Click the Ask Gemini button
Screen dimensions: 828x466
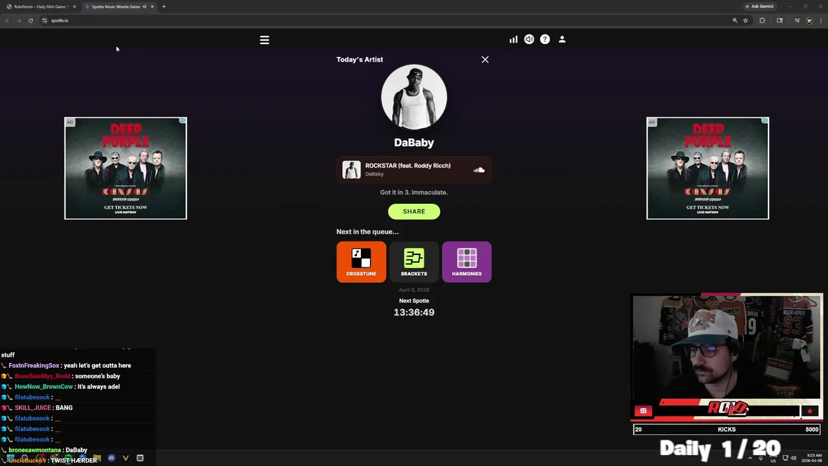tap(759, 6)
